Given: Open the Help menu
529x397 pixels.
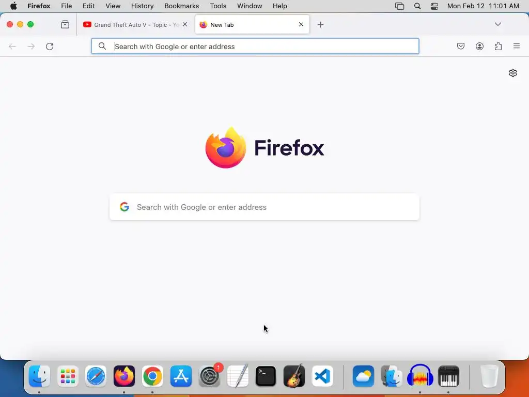Looking at the screenshot, I should pyautogui.click(x=279, y=6).
